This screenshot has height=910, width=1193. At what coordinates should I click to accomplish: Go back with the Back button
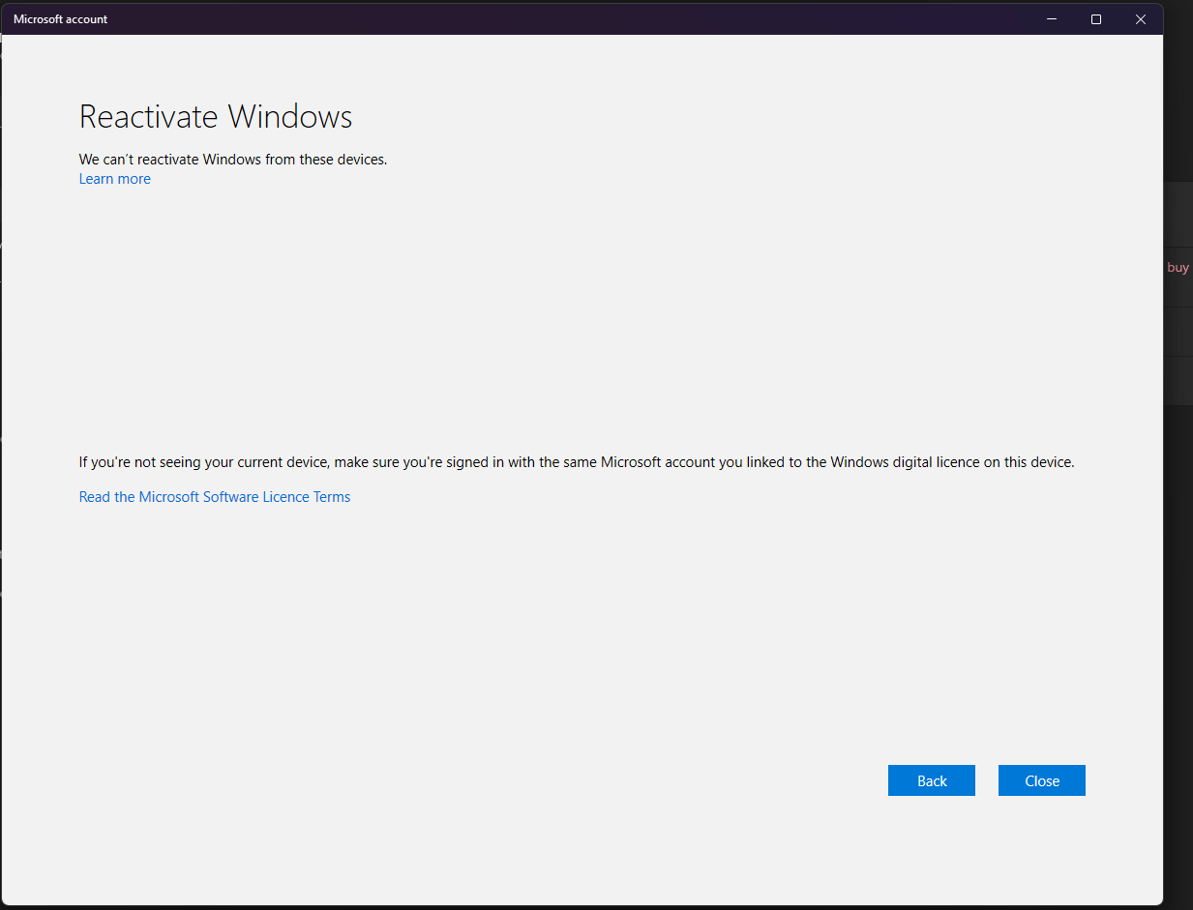(x=932, y=780)
